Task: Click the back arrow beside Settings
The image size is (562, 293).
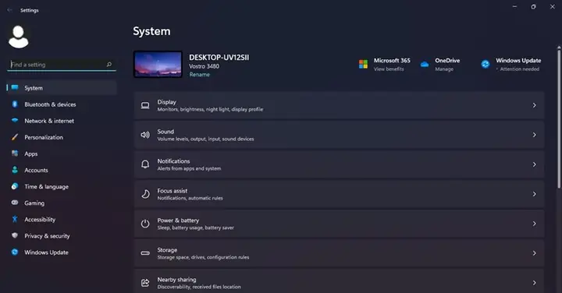Action: (x=9, y=10)
